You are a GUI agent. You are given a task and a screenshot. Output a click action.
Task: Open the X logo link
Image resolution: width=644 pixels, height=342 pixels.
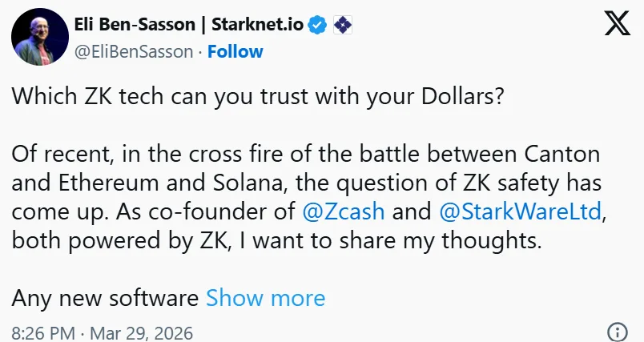pos(617,23)
